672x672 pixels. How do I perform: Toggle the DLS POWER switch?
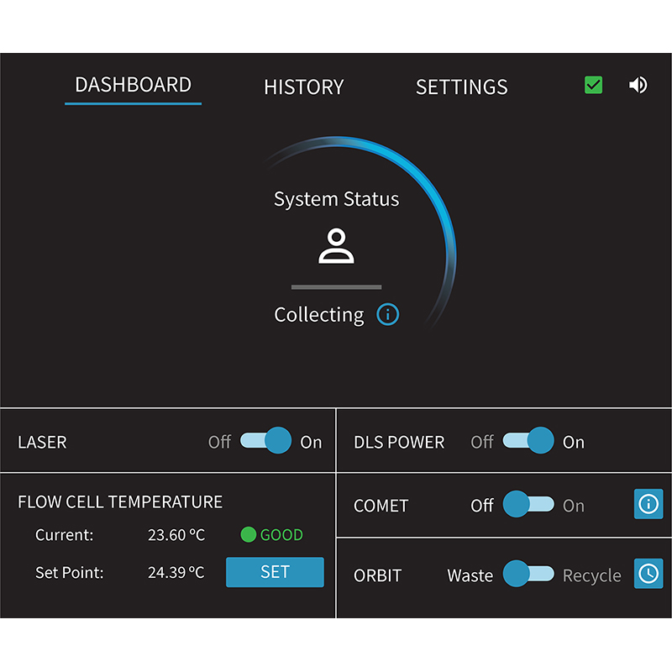[x=528, y=440]
